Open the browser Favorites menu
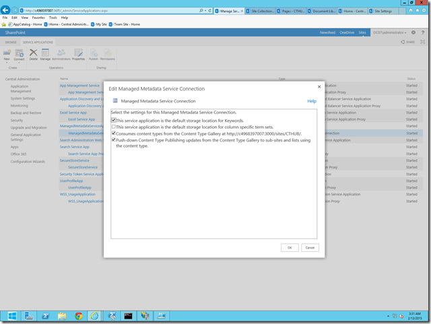The image size is (431, 324). point(38,18)
